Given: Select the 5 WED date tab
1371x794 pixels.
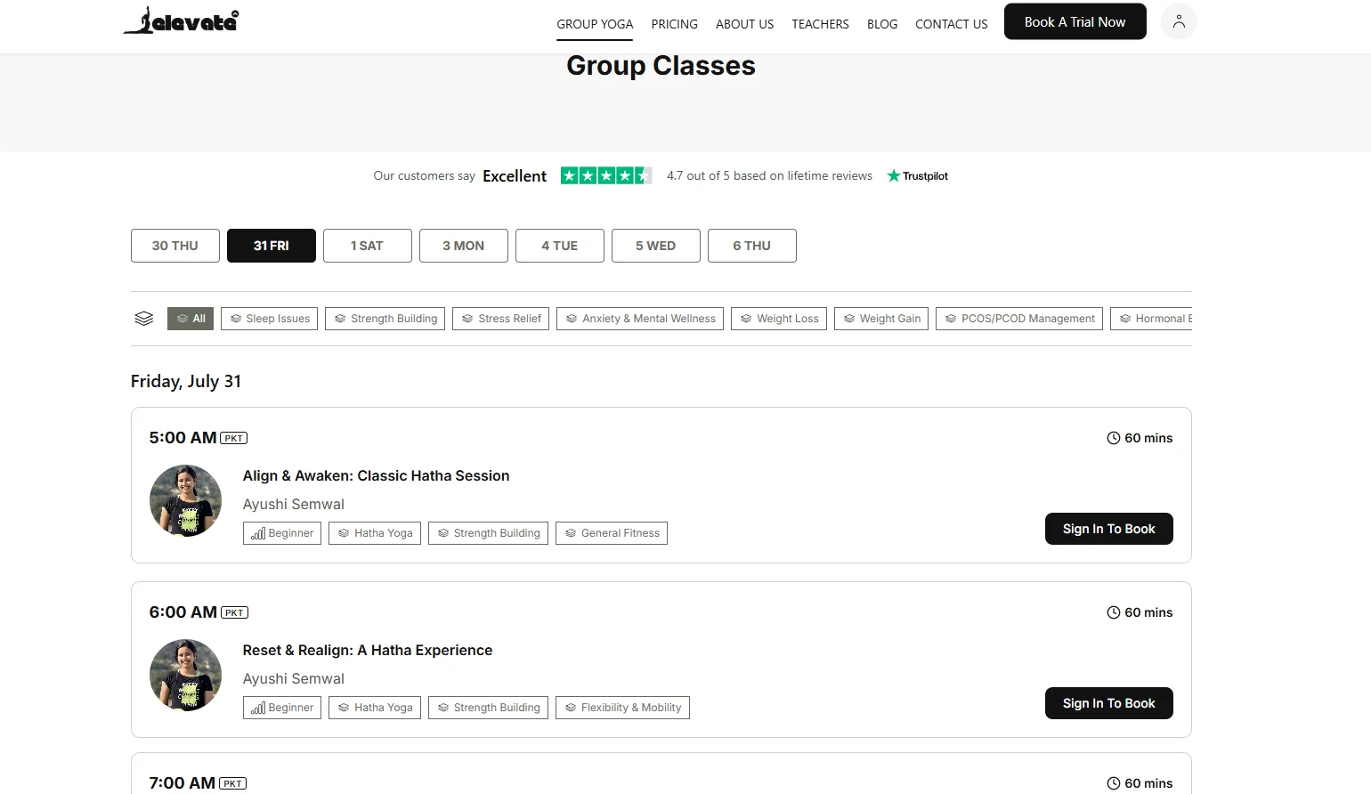Looking at the screenshot, I should [655, 246].
